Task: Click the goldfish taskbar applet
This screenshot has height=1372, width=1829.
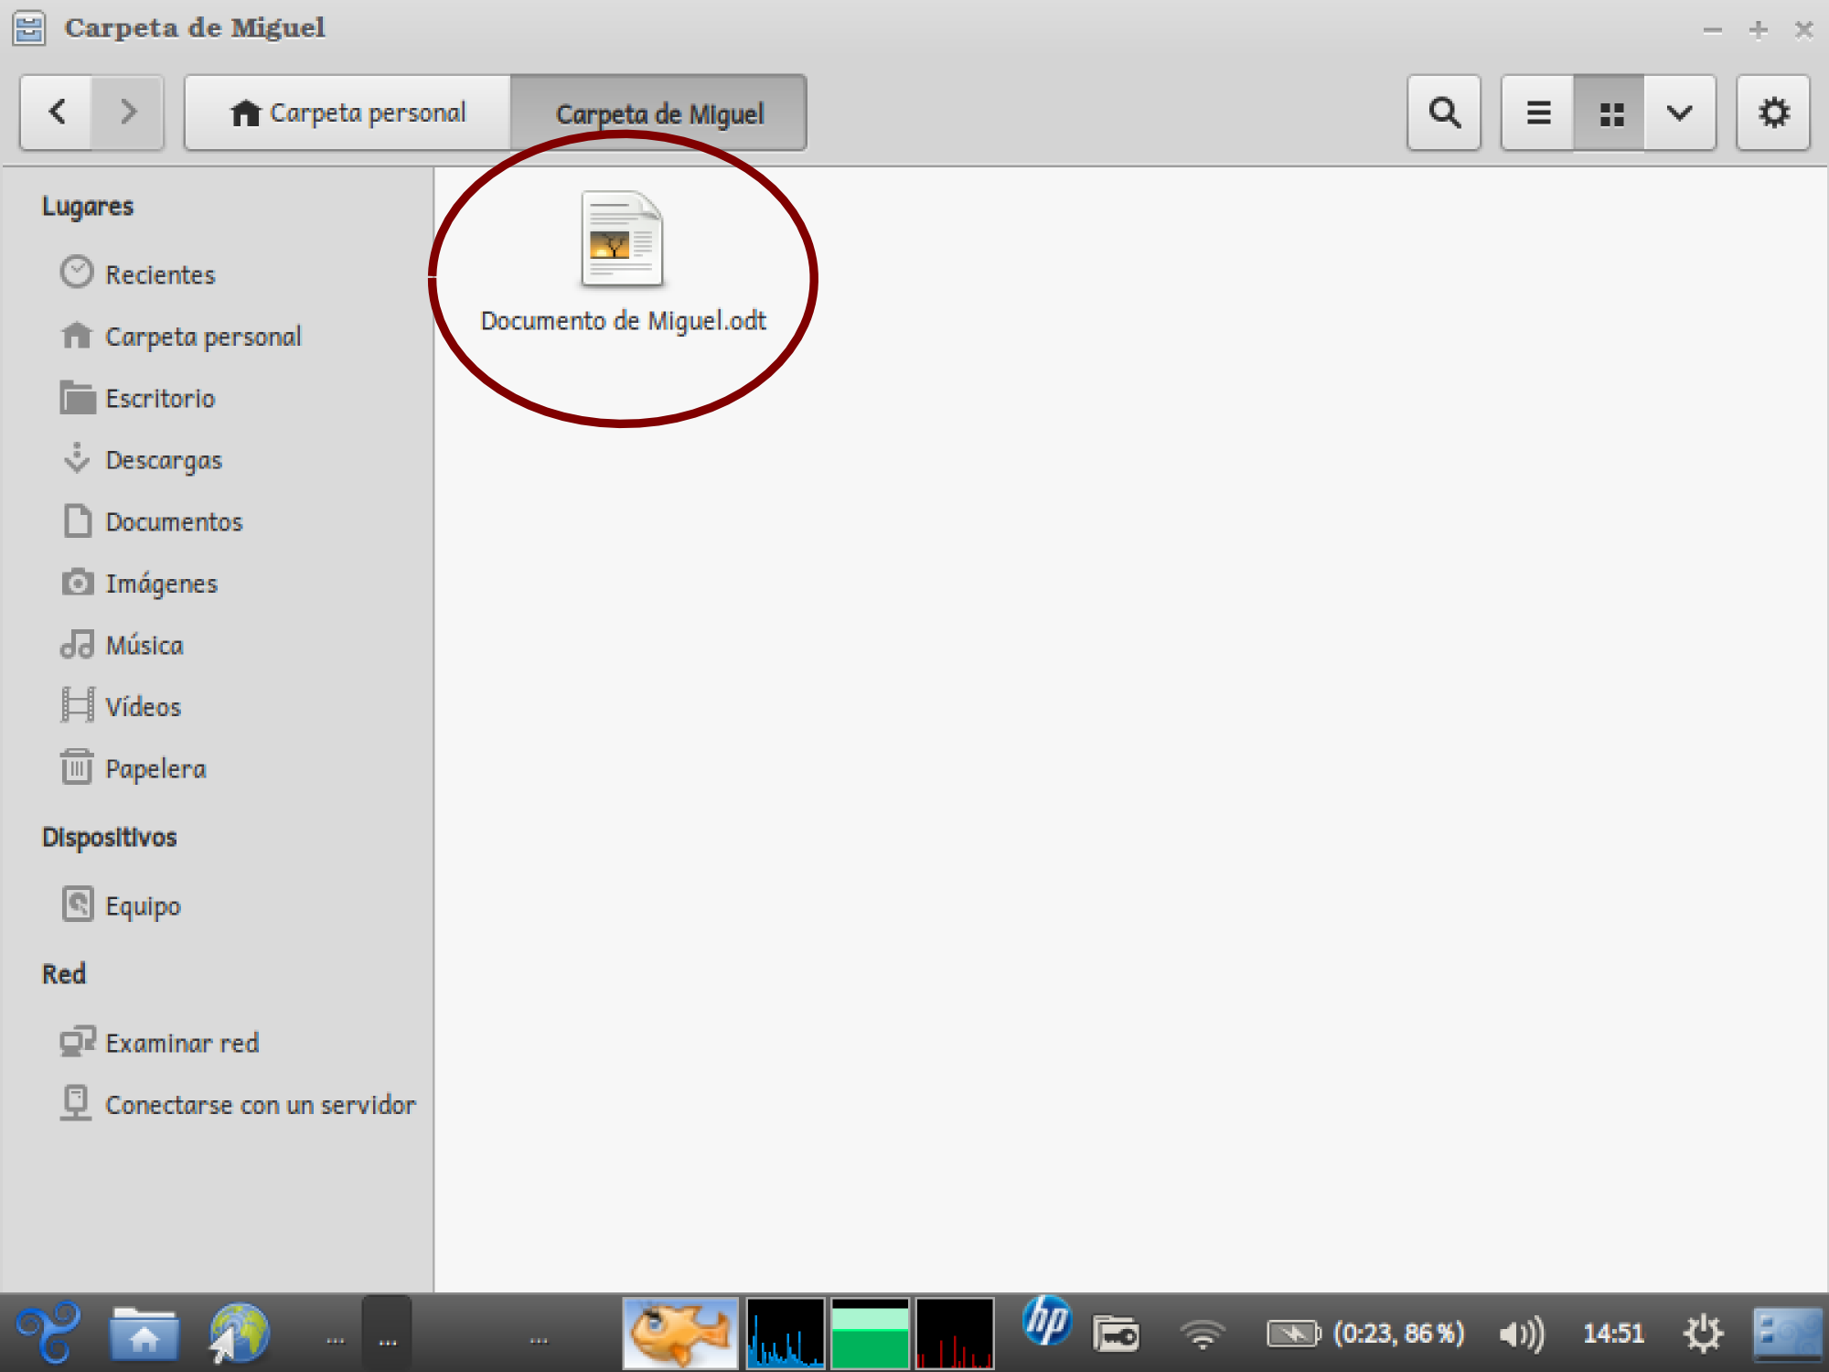Action: 680,1334
